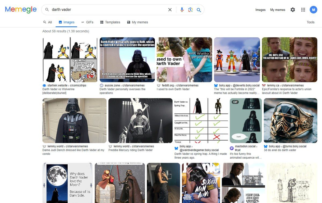The width and height of the screenshot is (322, 203).
Task: Open the Watto meme thumbnail
Action: point(184,60)
